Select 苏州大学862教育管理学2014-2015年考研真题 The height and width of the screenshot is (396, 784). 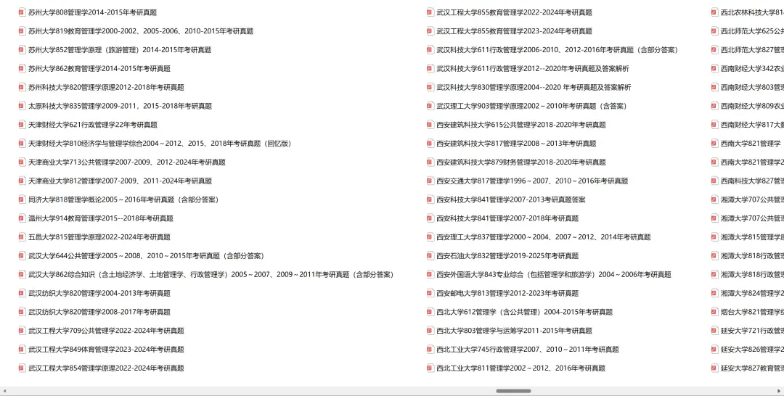tap(99, 68)
